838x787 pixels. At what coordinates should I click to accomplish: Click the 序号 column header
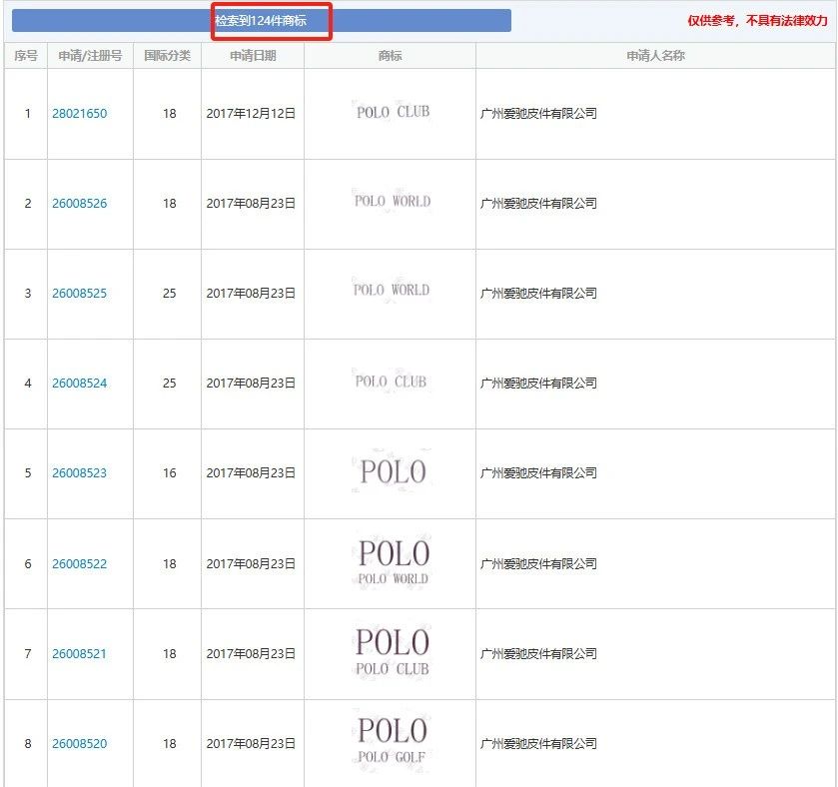pyautogui.click(x=26, y=56)
